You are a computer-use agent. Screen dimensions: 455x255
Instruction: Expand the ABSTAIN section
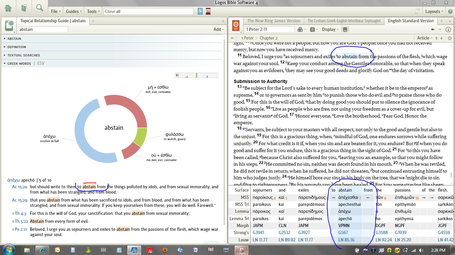(x=14, y=39)
